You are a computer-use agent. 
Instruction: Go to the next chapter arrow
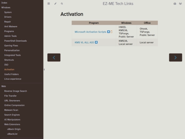tap(175, 57)
